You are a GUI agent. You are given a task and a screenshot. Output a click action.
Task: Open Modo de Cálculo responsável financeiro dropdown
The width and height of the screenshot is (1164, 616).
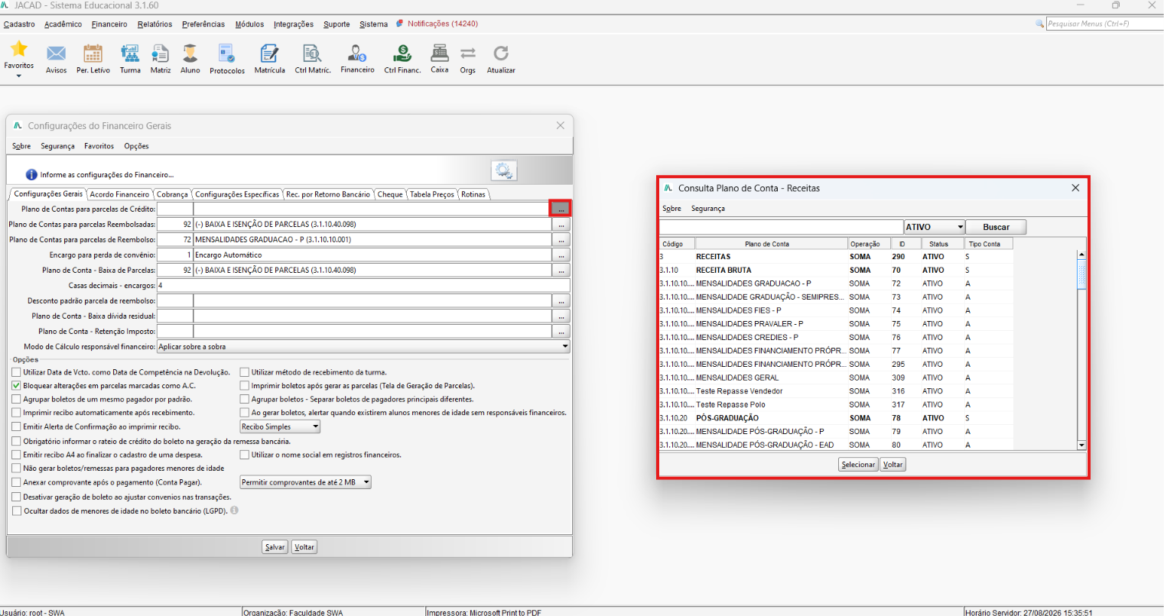coord(363,346)
